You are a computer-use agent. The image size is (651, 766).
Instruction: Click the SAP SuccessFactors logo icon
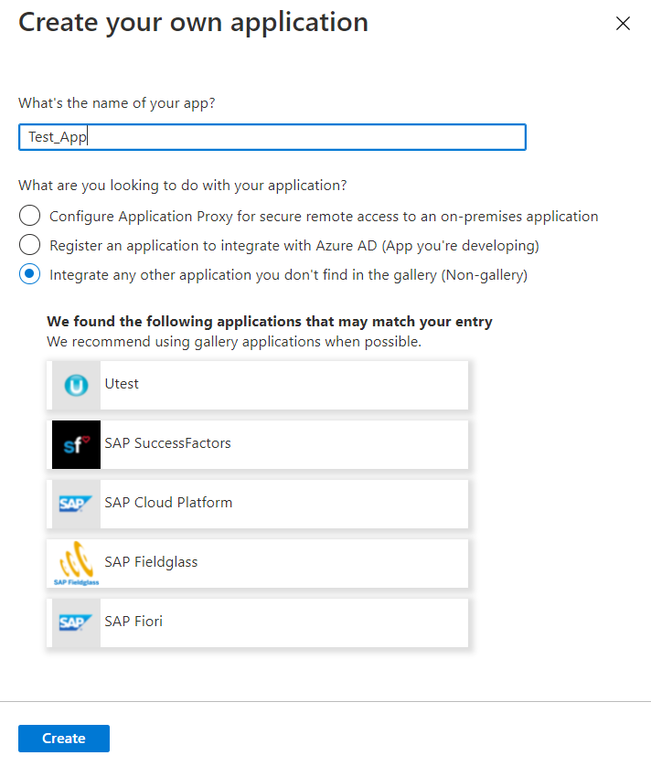point(76,444)
